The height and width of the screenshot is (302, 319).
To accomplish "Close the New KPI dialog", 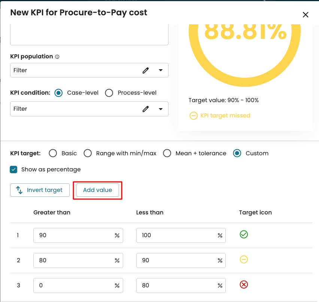I will pyautogui.click(x=306, y=15).
